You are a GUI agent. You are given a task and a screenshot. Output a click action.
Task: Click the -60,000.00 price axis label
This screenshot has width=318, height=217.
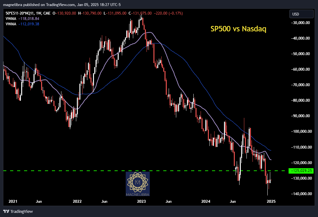301,69
